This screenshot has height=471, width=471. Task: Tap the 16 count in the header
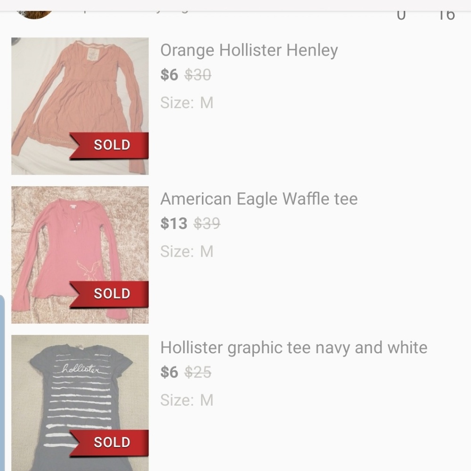pos(446,15)
